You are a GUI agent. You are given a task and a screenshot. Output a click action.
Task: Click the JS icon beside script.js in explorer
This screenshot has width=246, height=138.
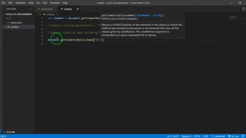click(x=8, y=27)
